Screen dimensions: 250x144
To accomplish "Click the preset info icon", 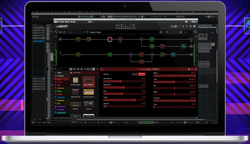I will click(167, 32).
